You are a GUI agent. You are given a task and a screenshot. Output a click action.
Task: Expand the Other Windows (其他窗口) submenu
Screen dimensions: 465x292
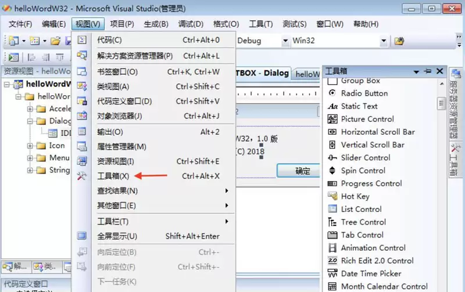pyautogui.click(x=227, y=206)
